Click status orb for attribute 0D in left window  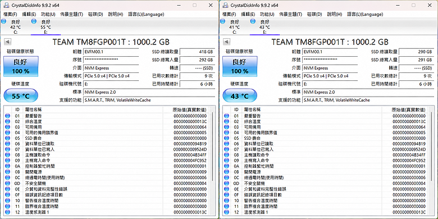click(x=7, y=184)
